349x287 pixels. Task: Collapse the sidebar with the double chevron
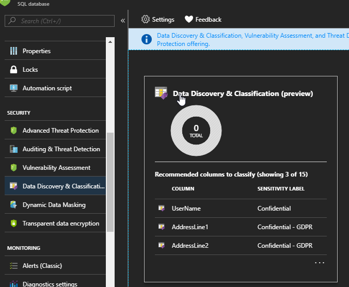pyautogui.click(x=123, y=21)
